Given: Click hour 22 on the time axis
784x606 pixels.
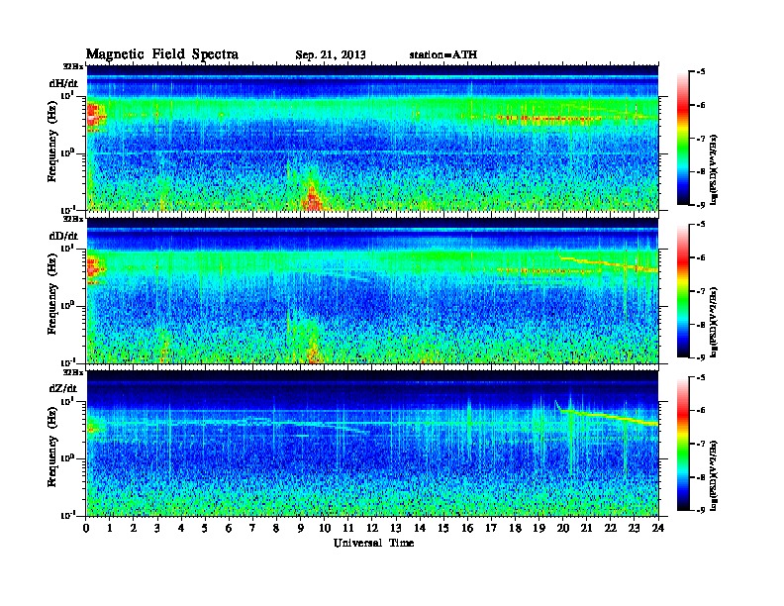Looking at the screenshot, I should tap(611, 528).
